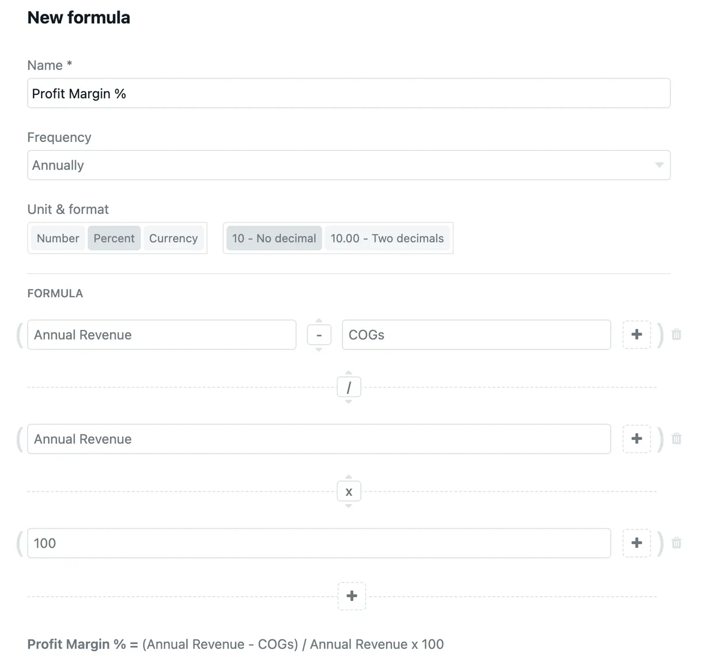Add term to the 100 row
This screenshot has height=668, width=709.
(x=636, y=543)
